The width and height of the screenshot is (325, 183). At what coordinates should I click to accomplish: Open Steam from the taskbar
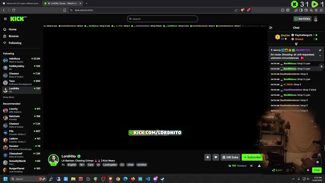(162, 179)
